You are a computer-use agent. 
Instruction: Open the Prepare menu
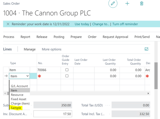coord(76,37)
